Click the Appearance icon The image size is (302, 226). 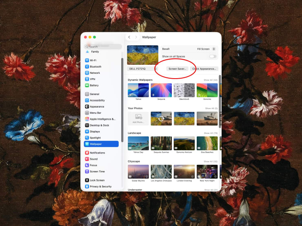tap(87, 106)
